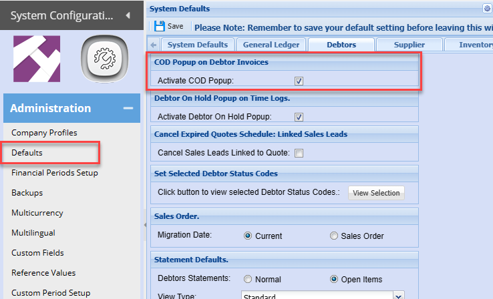Open the Supplier tab
Viewport: 493px width, 299px height.
pos(409,45)
